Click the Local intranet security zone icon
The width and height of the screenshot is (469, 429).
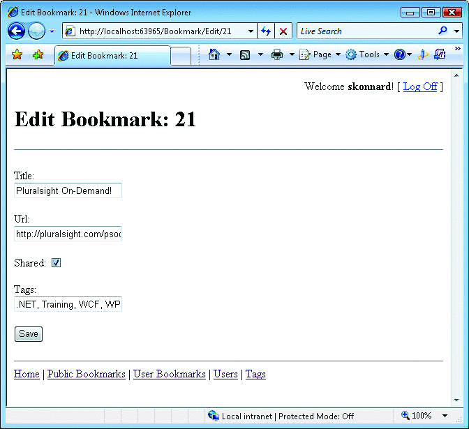pyautogui.click(x=214, y=416)
